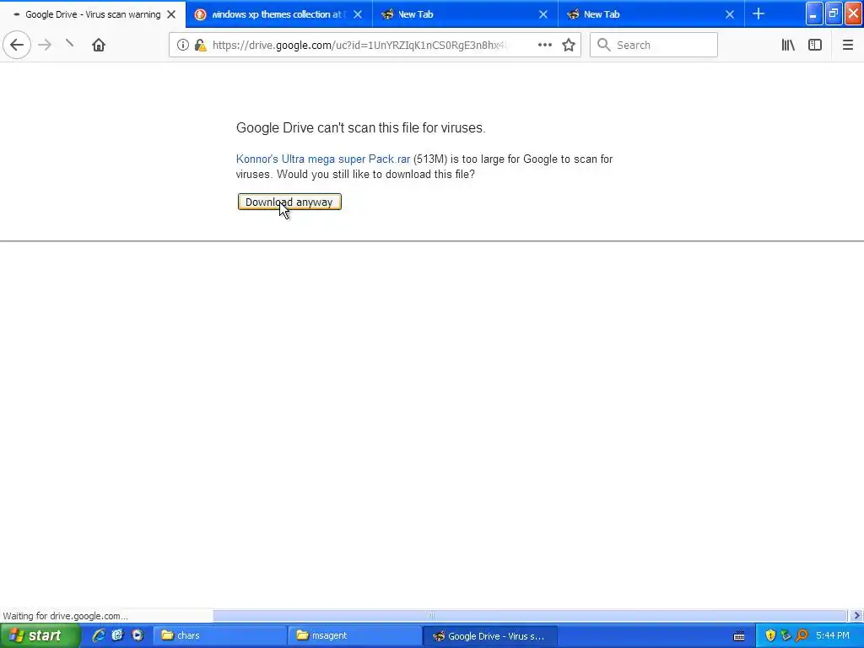This screenshot has width=864, height=648.
Task: Show site information icon in address bar
Action: 183,45
